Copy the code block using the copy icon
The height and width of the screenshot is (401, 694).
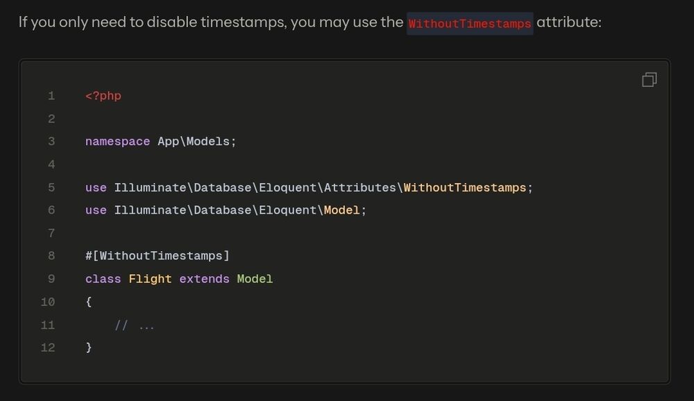click(x=649, y=80)
